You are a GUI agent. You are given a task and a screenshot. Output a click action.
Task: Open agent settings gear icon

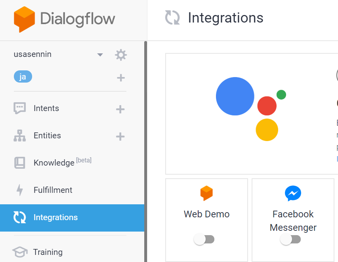pos(120,55)
